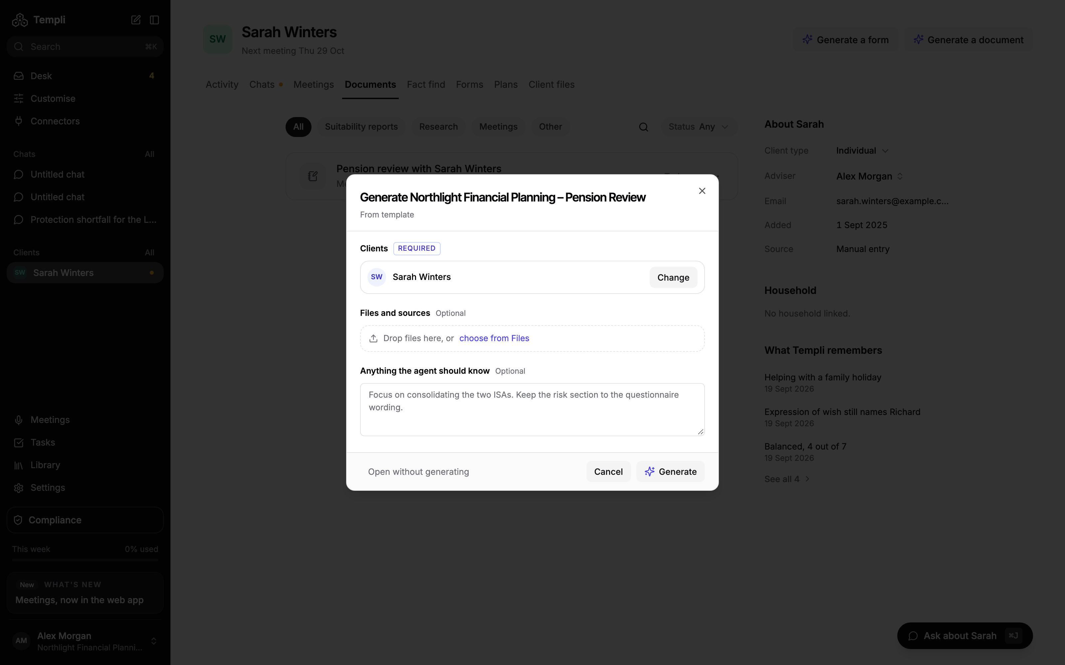Viewport: 1065px width, 665px height.
Task: Switch to the Activity tab
Action: pos(222,84)
